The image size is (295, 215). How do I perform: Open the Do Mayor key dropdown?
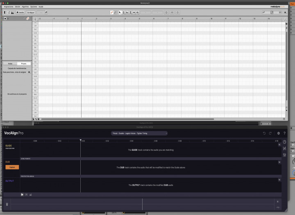point(31,12)
